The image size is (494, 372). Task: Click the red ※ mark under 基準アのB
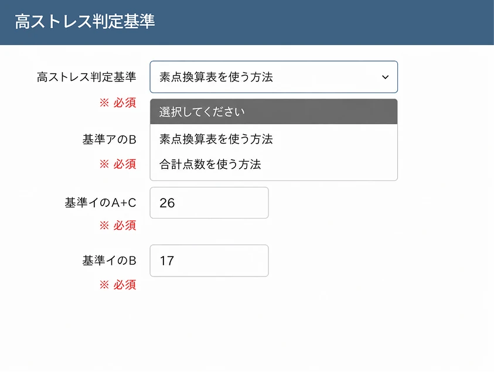pyautogui.click(x=104, y=164)
